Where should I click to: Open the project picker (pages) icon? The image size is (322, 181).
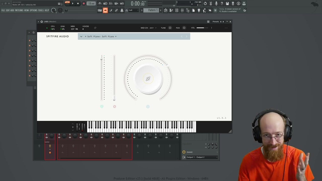tap(193, 10)
